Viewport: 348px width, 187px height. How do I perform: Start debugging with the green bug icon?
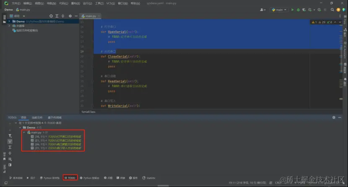coord(298,10)
